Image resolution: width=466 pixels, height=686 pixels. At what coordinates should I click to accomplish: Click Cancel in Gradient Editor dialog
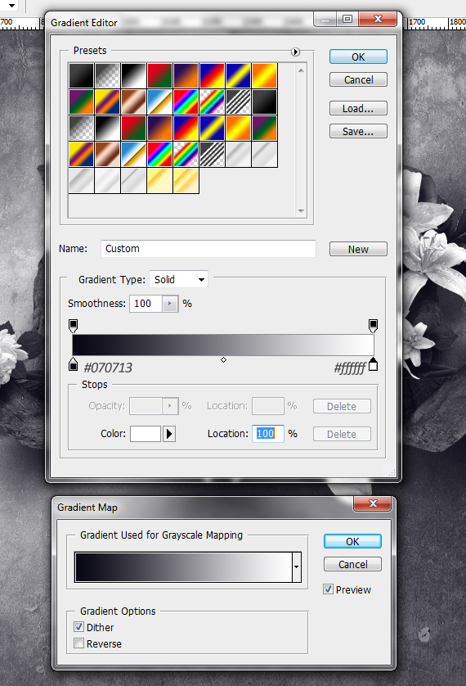(x=358, y=79)
